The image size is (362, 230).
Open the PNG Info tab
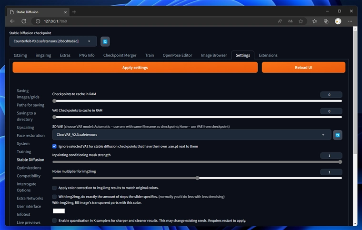click(87, 55)
